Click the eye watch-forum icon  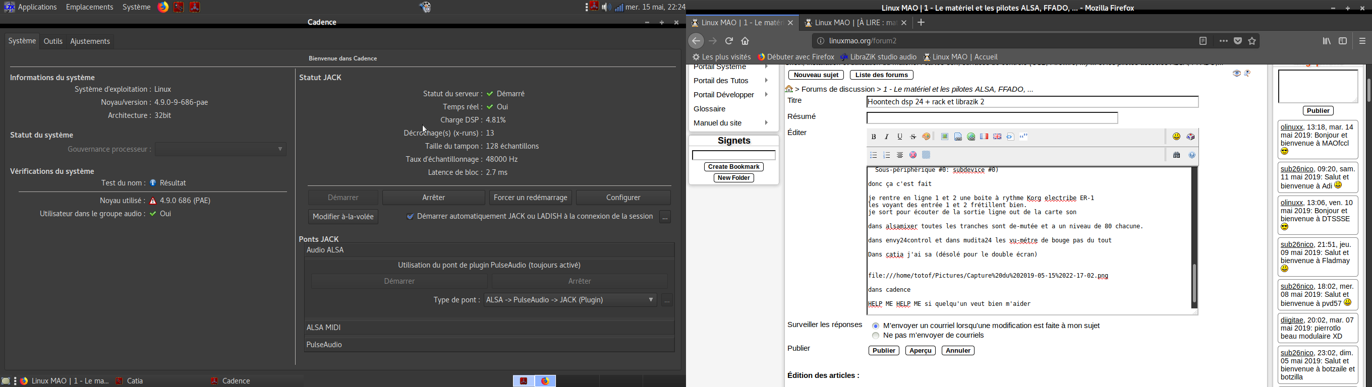(1236, 74)
